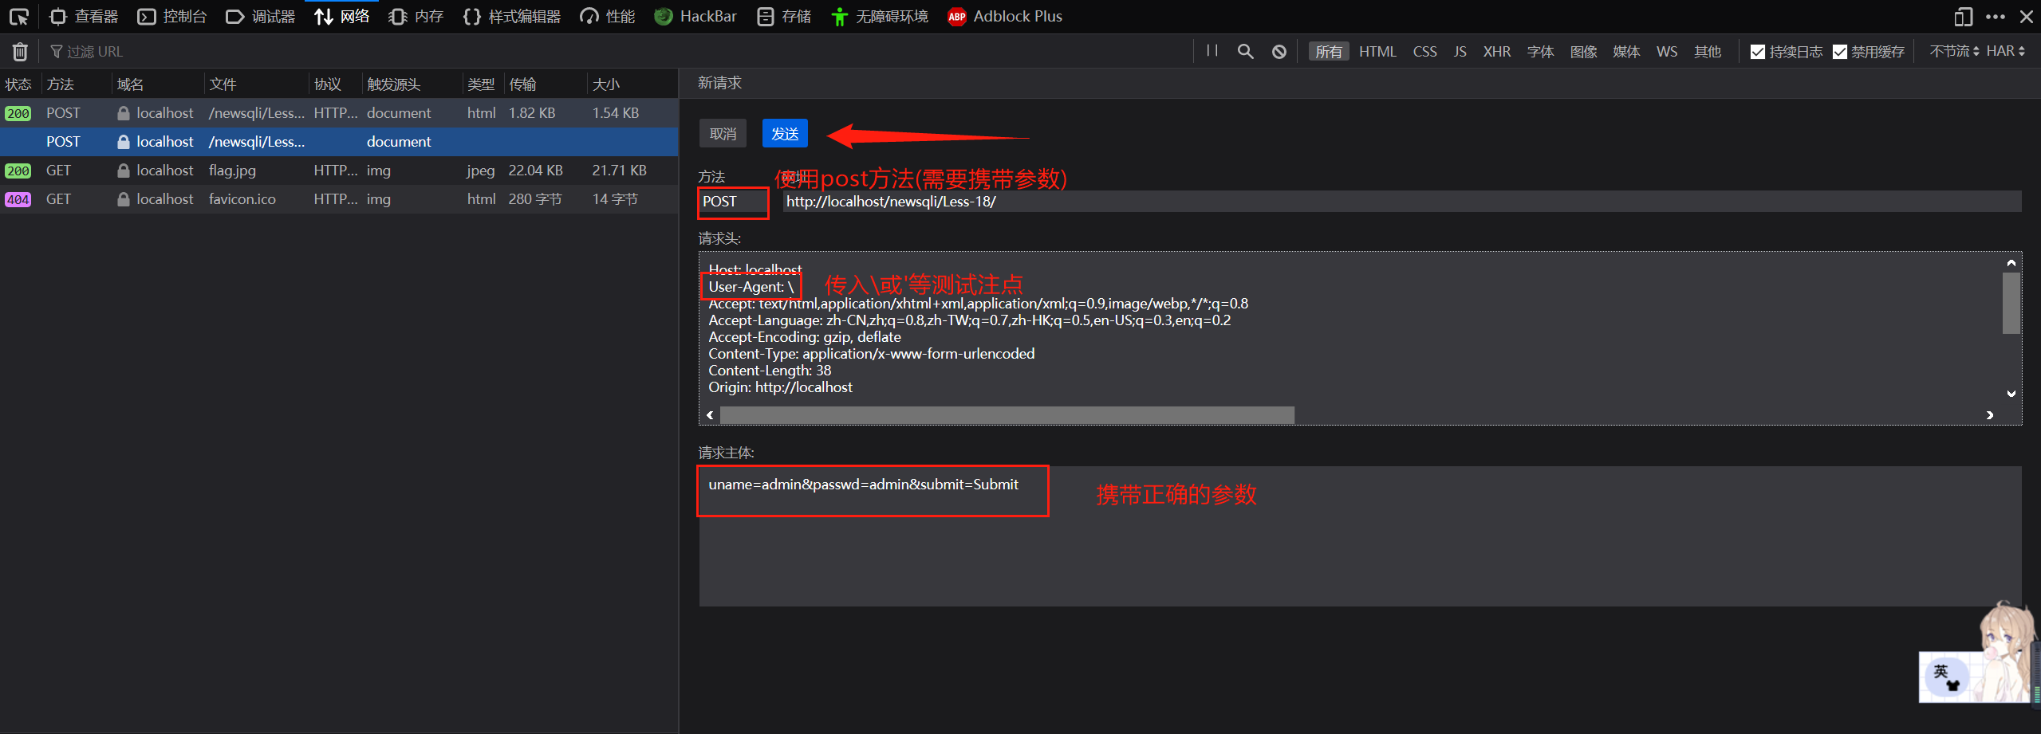This screenshot has width=2041, height=734.
Task: Click headers vertical scrollbar down arrow
Action: (2011, 393)
